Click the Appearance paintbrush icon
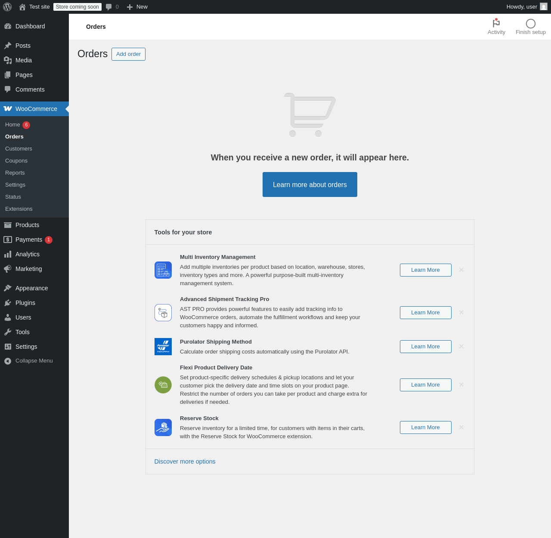Viewport: 551px width, 538px height. coord(8,288)
